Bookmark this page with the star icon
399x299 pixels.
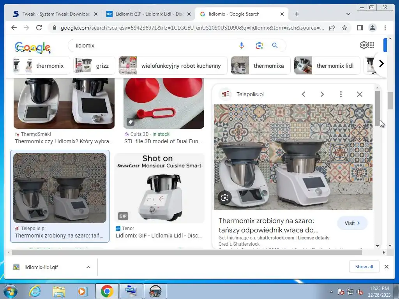coord(344,28)
